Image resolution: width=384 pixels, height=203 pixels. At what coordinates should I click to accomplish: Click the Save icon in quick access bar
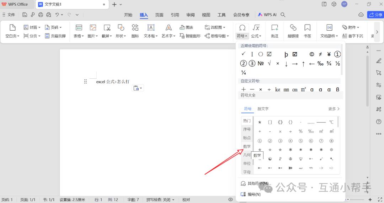pyautogui.click(x=25, y=15)
